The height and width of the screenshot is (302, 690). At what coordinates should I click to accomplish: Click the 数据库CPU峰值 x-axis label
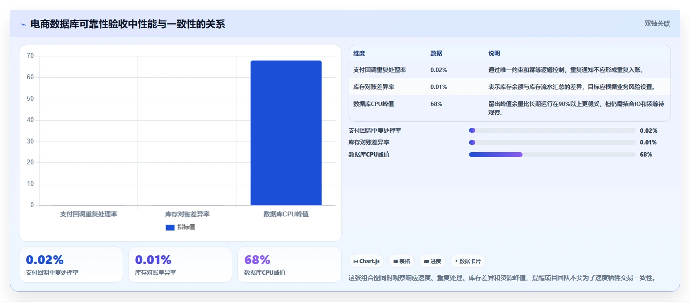tap(286, 214)
